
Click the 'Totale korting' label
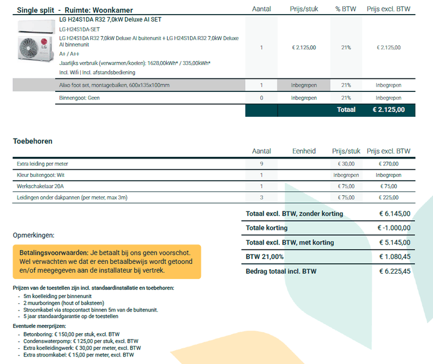[x=266, y=228]
